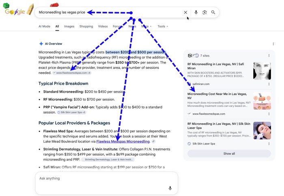284x196 pixels.
Task: Open the www.flawlessmedspas.com +4 source chip
Action: coord(72,73)
